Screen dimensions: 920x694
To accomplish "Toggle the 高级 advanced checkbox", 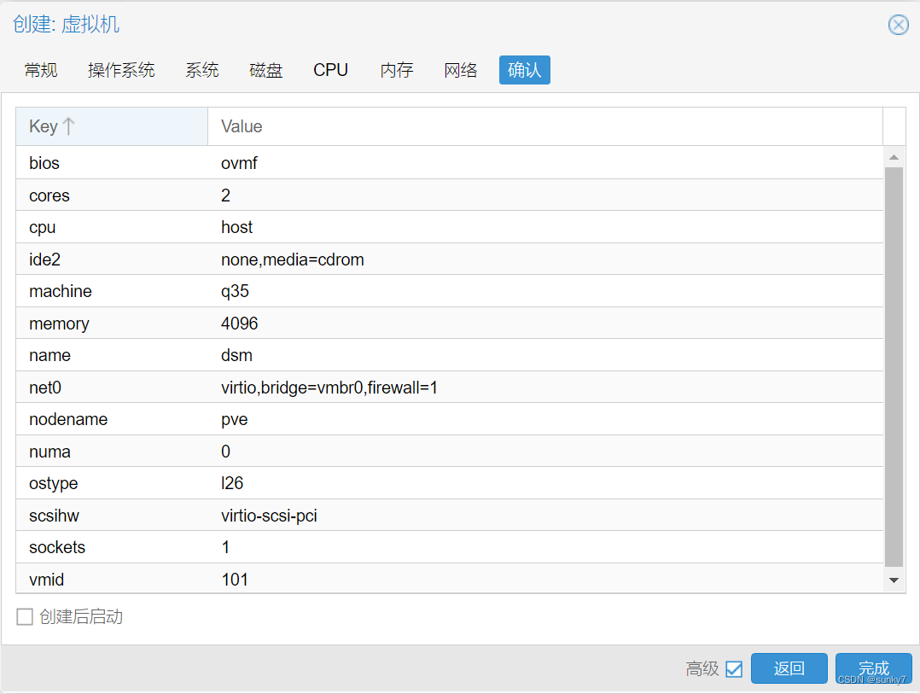I will click(x=733, y=668).
